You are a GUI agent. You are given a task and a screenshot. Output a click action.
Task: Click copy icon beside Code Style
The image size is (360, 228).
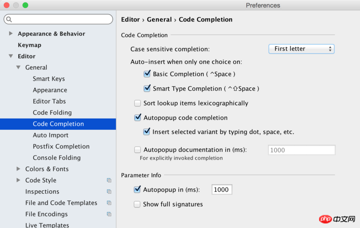pos(109,180)
